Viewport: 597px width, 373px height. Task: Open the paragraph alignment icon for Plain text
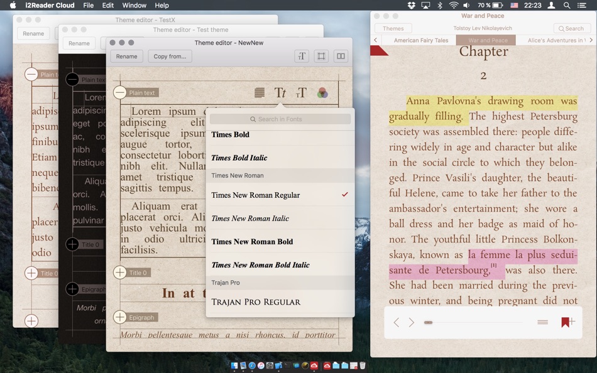click(260, 93)
